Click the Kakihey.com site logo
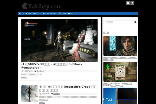This screenshot has width=156, height=104. pyautogui.click(x=42, y=6)
